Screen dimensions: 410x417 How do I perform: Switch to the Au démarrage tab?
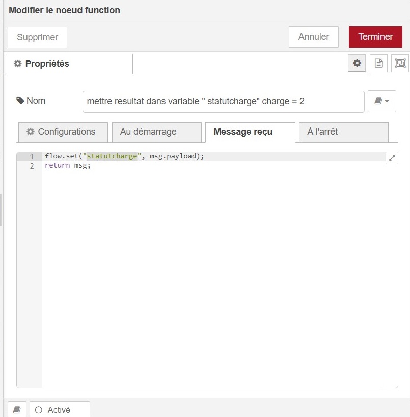[156, 132]
